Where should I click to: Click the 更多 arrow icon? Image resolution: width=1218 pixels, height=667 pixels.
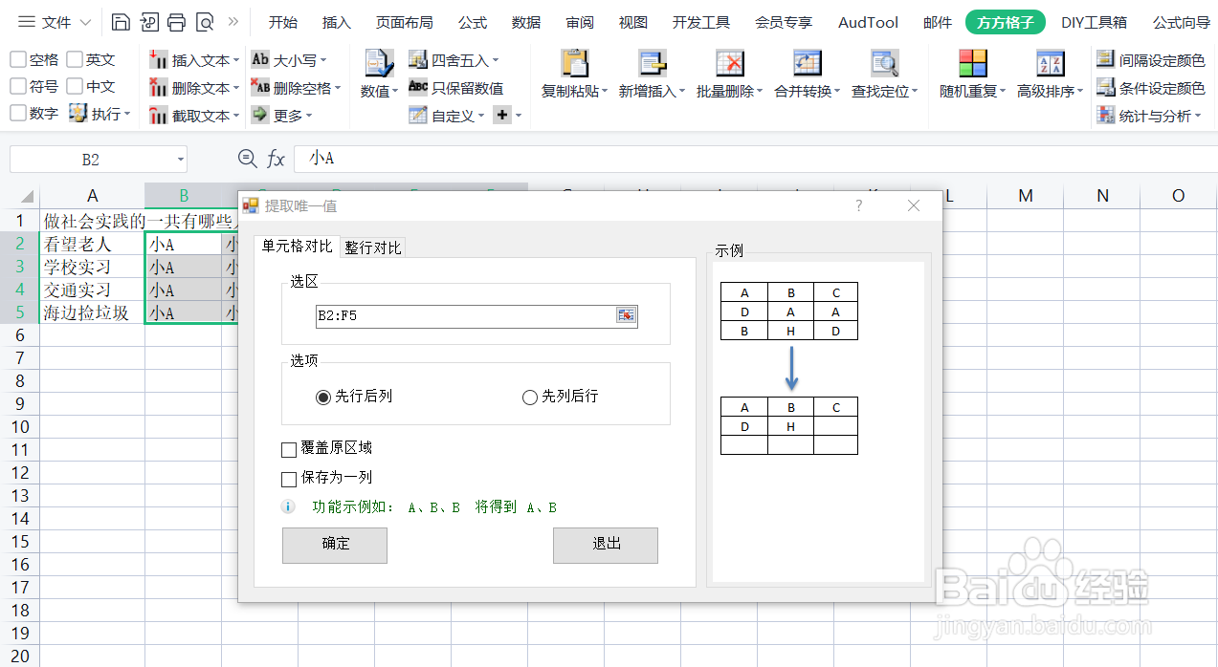pyautogui.click(x=260, y=115)
